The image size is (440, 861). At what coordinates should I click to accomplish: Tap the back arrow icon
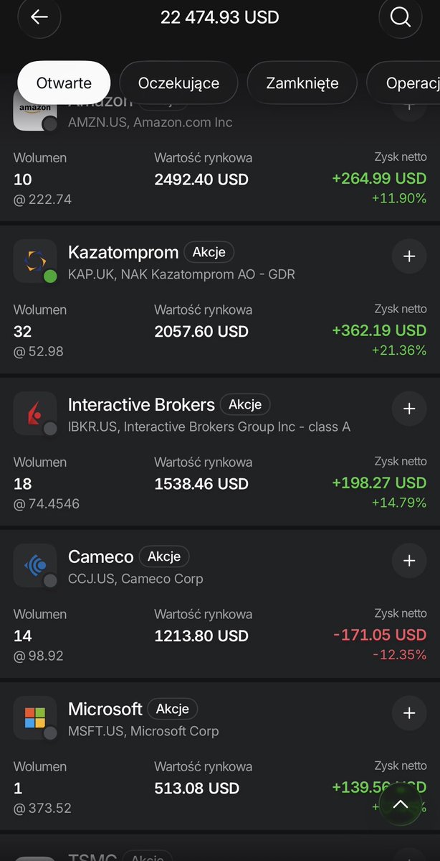click(39, 17)
